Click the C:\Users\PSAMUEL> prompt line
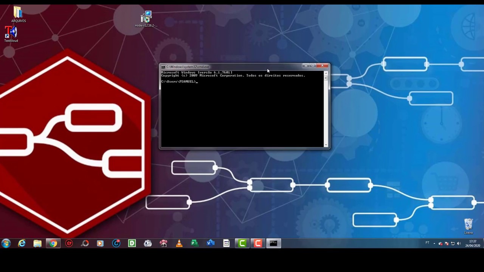This screenshot has width=484, height=272. [179, 82]
